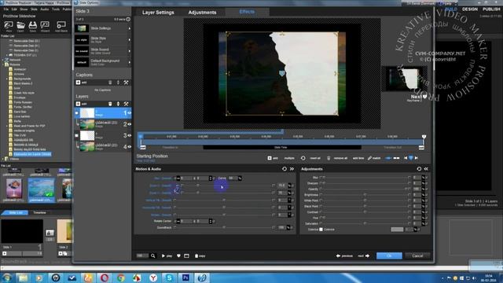Click the fullscreen preview icon at the bottom
The width and height of the screenshot is (503, 283).
(x=186, y=255)
